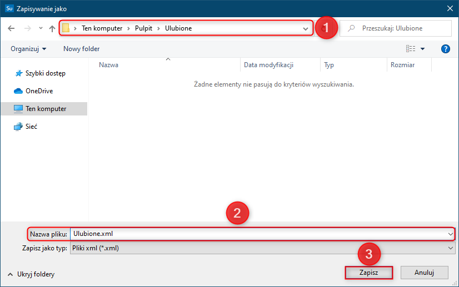The width and height of the screenshot is (459, 287).
Task: Sort by the Rozmiar column
Action: click(402, 65)
